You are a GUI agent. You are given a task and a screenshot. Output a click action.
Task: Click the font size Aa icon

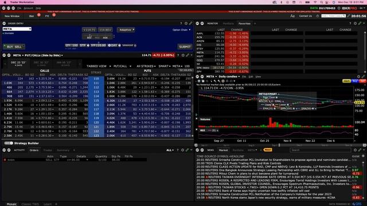pos(292,16)
